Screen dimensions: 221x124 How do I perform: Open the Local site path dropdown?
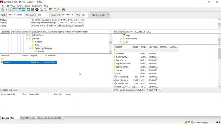click(110, 32)
